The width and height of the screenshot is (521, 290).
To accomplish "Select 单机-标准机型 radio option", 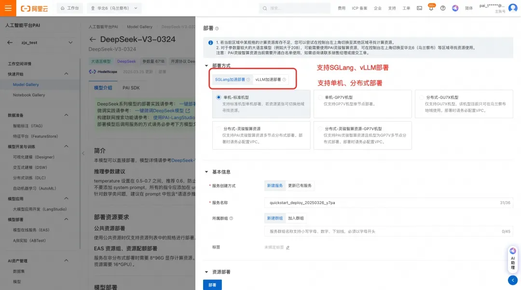I will pos(219,97).
